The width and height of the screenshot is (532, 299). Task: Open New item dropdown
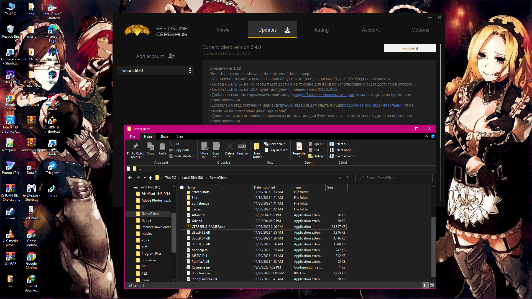pyautogui.click(x=275, y=144)
